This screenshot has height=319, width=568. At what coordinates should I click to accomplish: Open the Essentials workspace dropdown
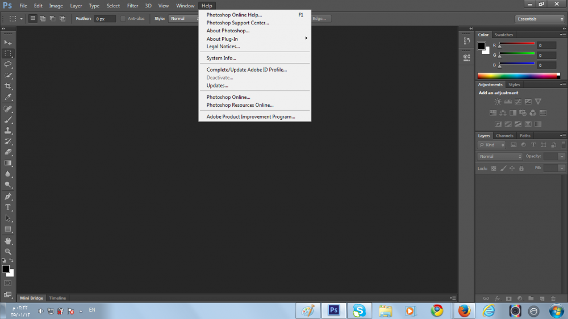(540, 19)
